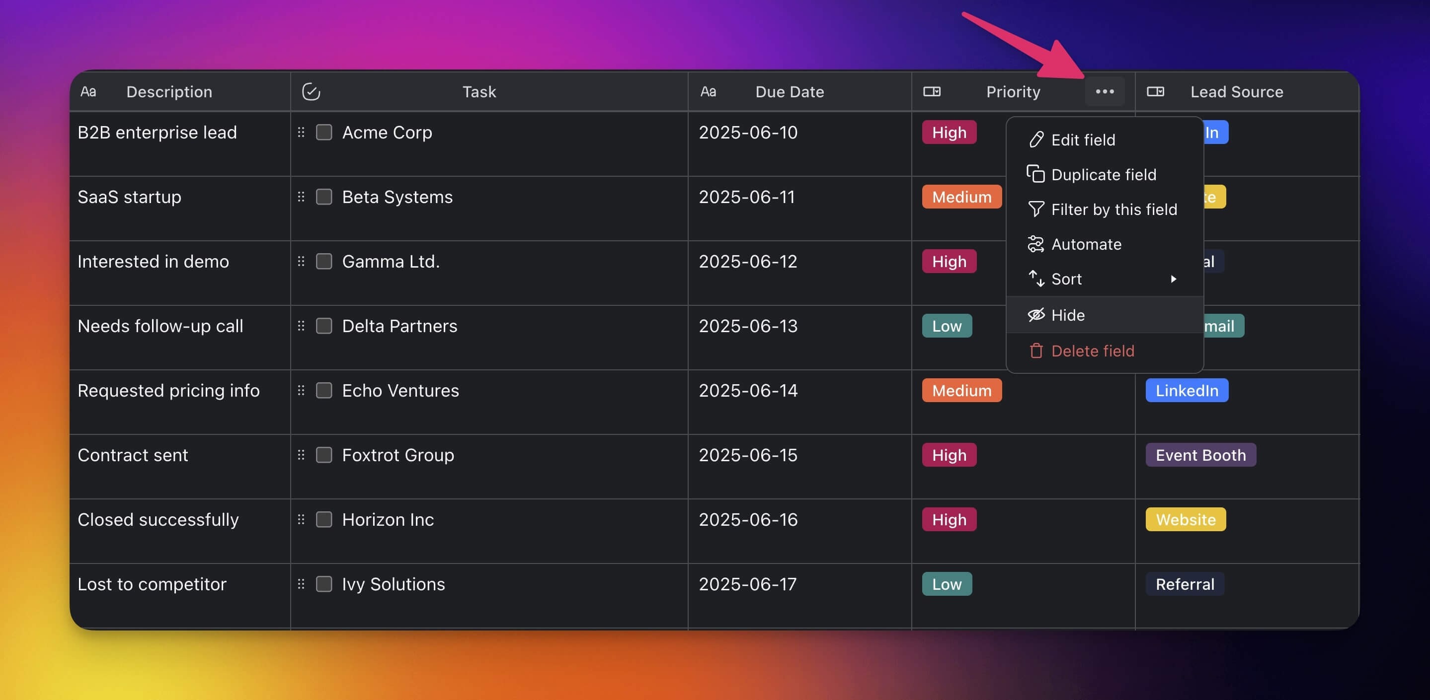
Task: Click the pencil icon beside Edit field
Action: pyautogui.click(x=1036, y=140)
